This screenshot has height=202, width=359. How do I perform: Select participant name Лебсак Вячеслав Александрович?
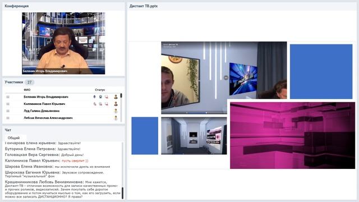48,118
